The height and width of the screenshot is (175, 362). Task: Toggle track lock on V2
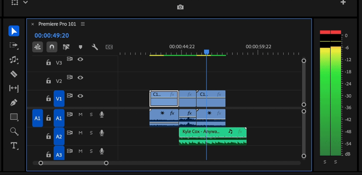coord(48,81)
